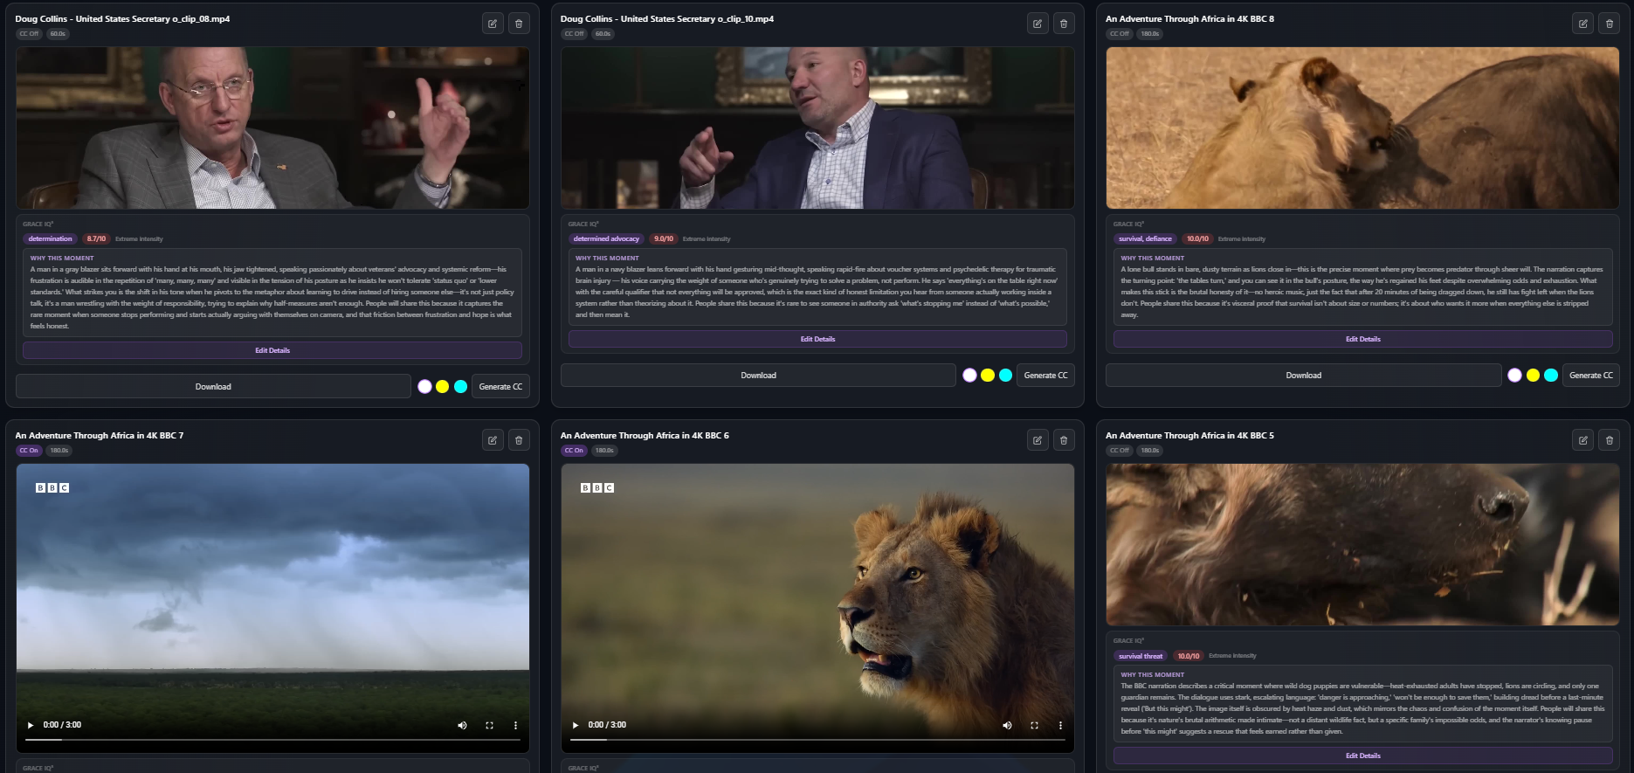
Task: Click the 'determination' tag on clip_08
Action: coord(51,238)
